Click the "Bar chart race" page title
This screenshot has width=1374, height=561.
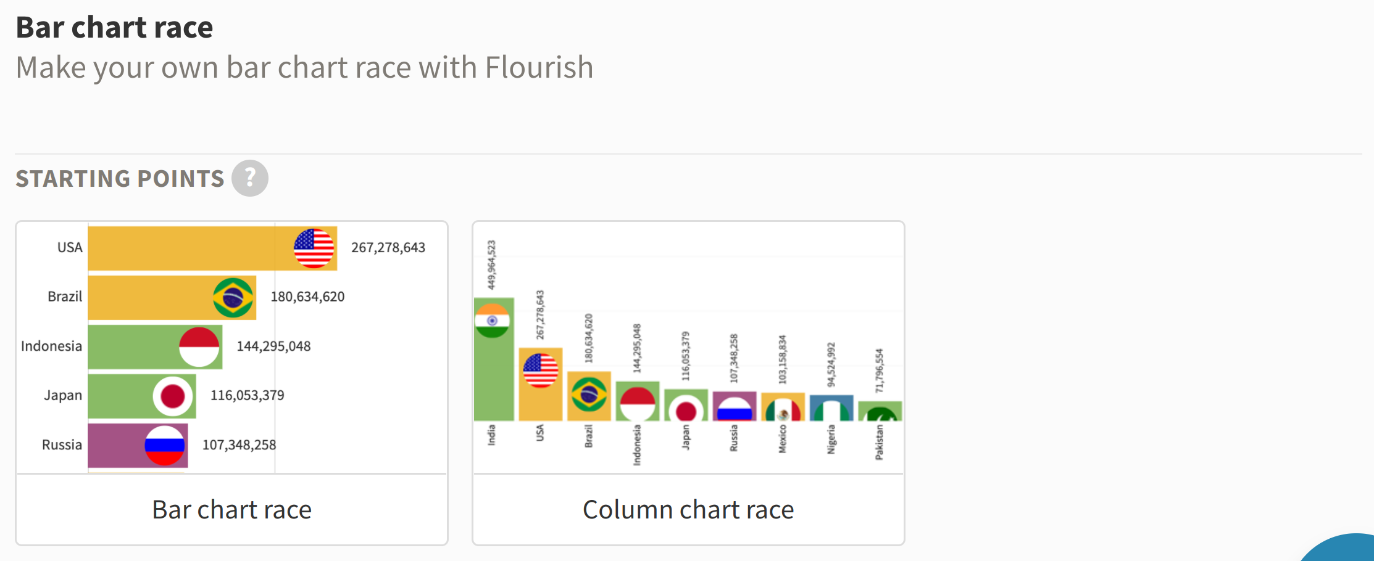point(114,28)
